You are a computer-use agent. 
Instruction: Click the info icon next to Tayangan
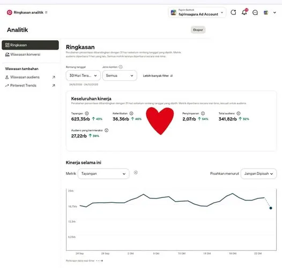click(87, 113)
